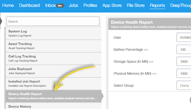
Task: Click the Inbox 99+ notification badge
Action: (60, 6)
